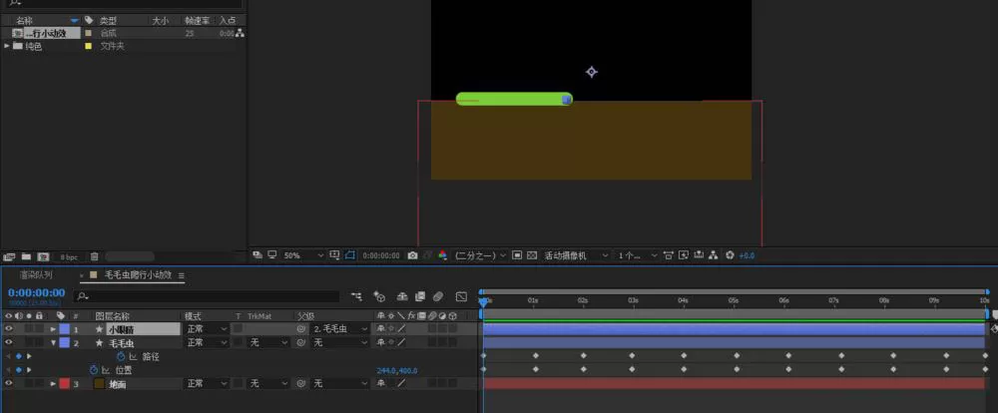Create a new composition from project panel

coord(43,257)
